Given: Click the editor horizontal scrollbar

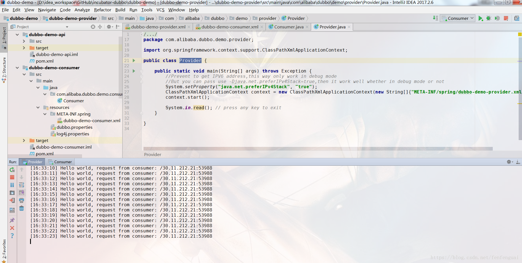Looking at the screenshot, I should 318,149.
